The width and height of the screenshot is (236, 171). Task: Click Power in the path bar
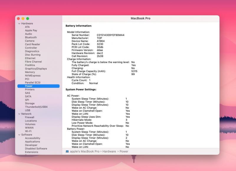click(124, 151)
